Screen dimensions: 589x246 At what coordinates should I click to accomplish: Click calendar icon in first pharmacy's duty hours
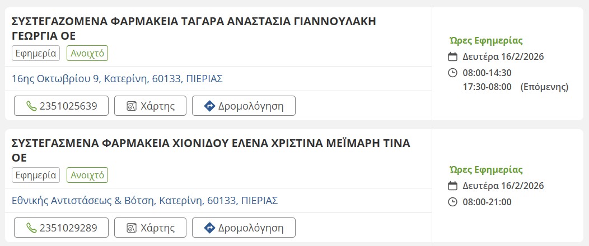[x=453, y=56]
